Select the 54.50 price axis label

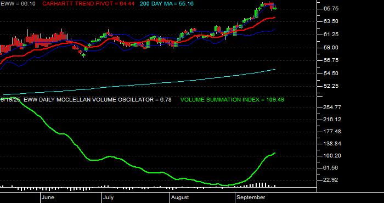pos(331,73)
